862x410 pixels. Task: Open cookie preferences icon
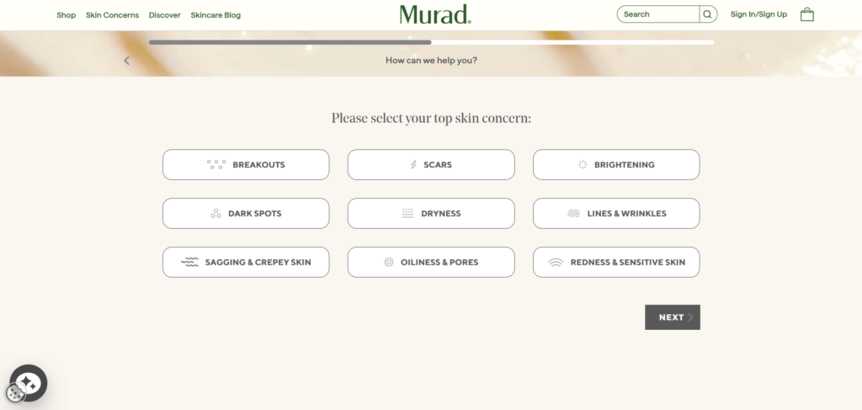(x=15, y=393)
